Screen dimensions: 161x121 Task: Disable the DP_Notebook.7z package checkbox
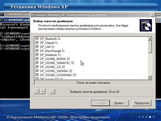(37, 55)
